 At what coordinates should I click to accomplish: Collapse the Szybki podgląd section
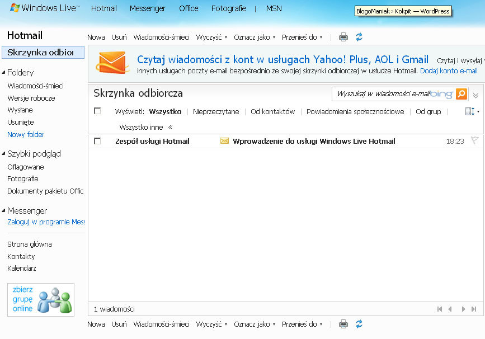click(4, 153)
